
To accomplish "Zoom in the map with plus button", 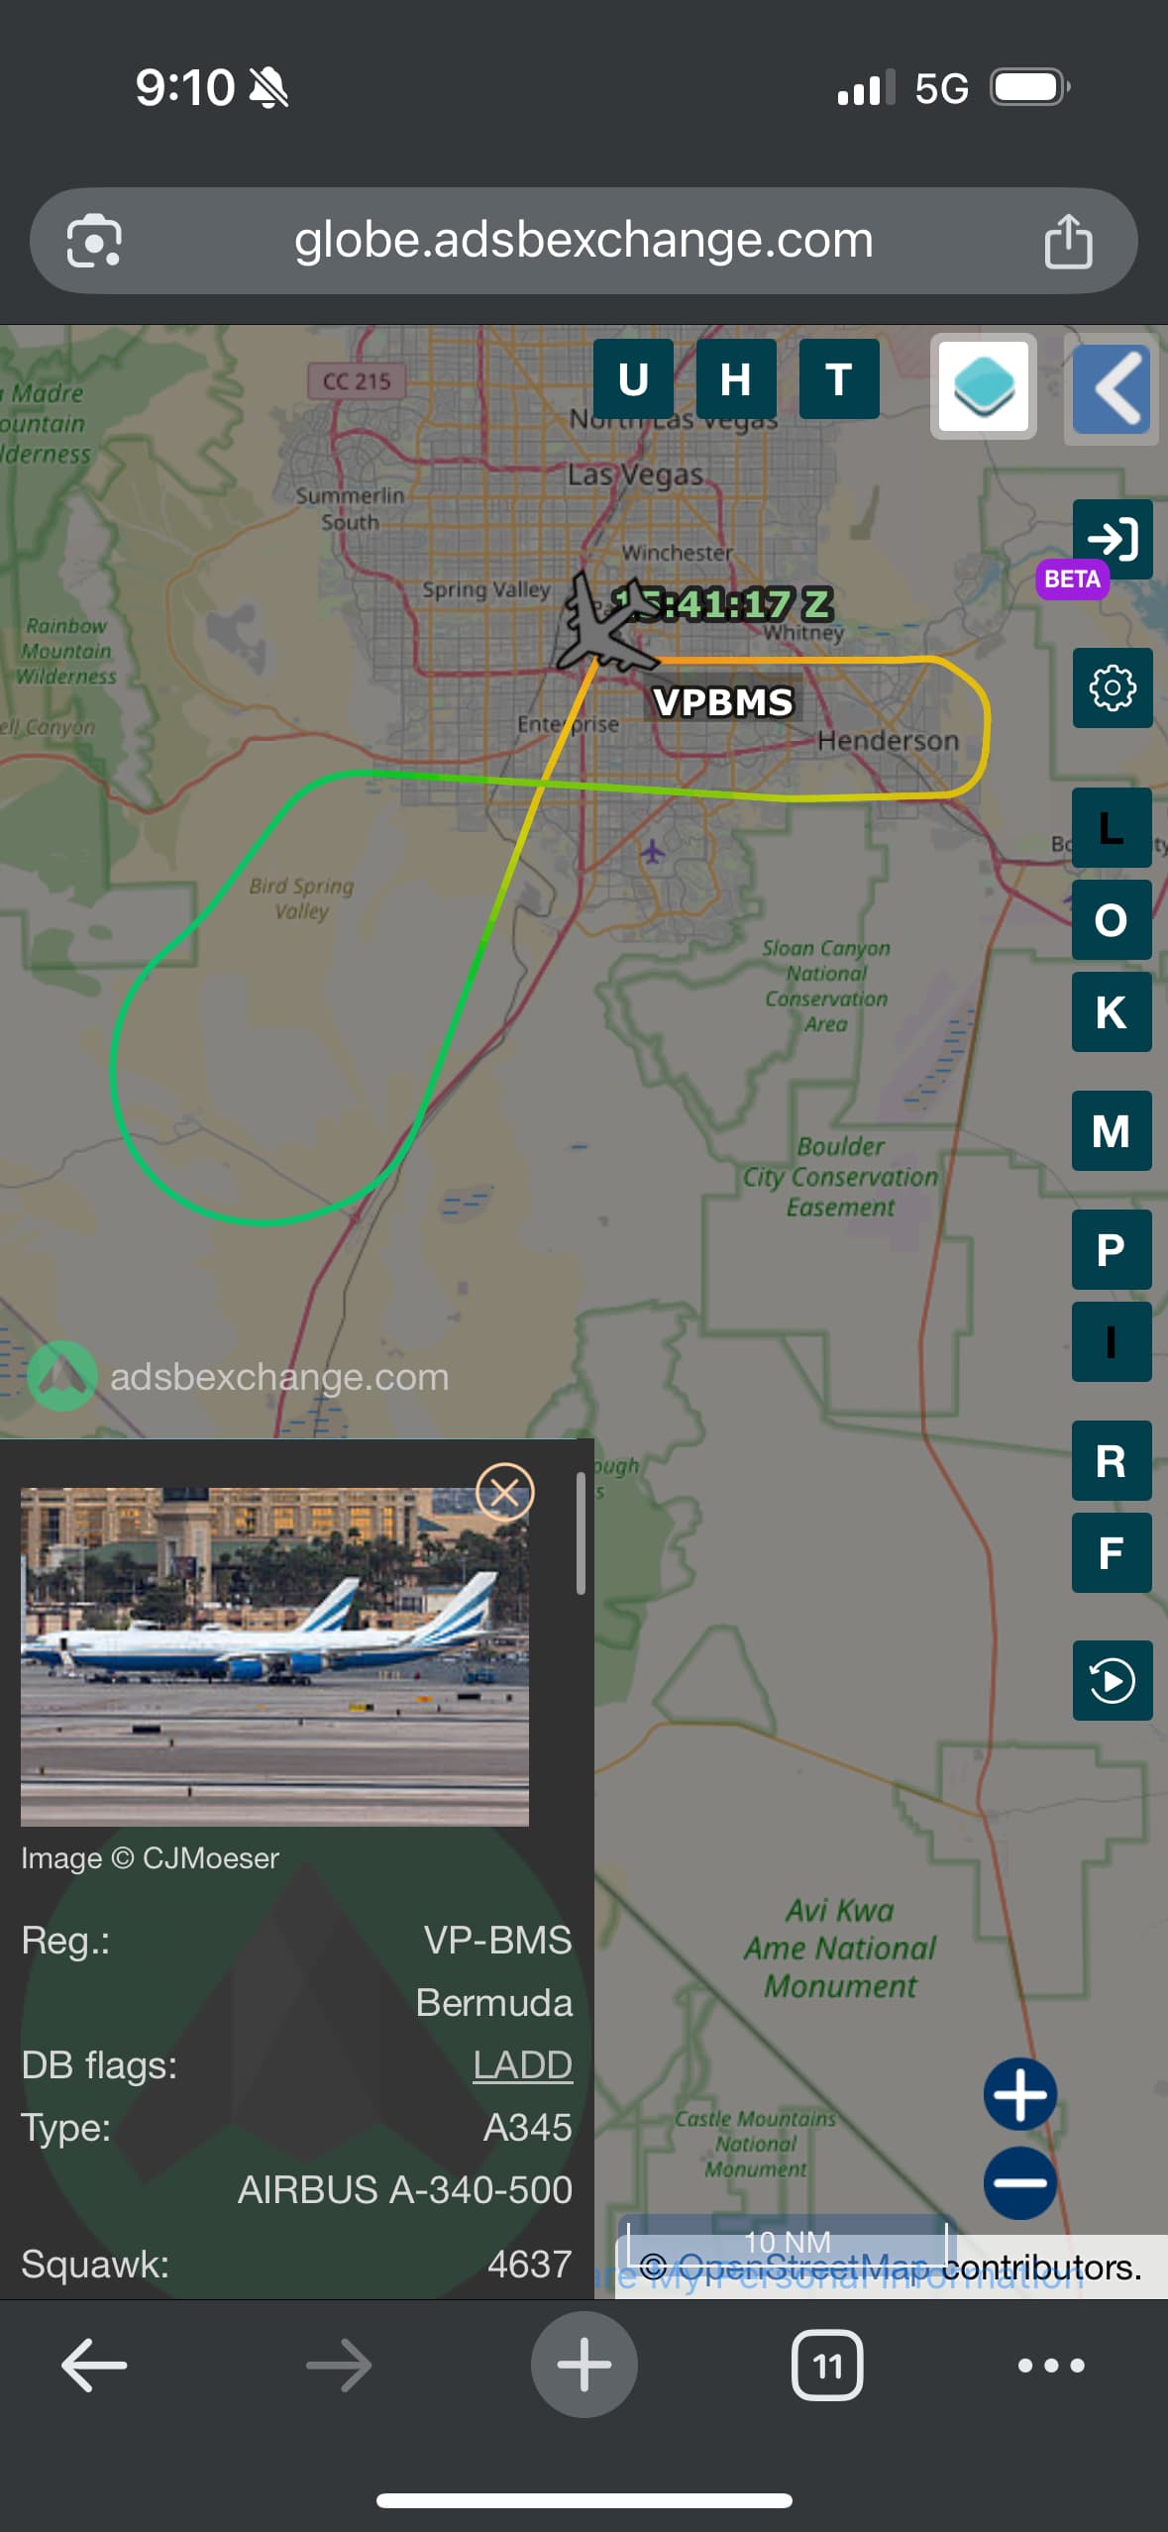I will pyautogui.click(x=1019, y=2093).
